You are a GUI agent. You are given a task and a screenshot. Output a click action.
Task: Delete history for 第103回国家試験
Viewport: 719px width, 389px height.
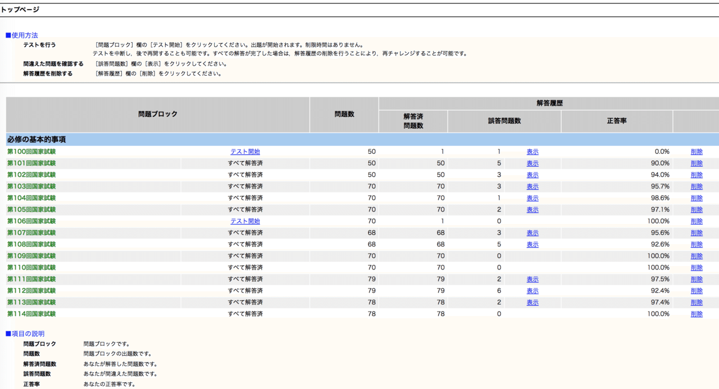click(697, 186)
